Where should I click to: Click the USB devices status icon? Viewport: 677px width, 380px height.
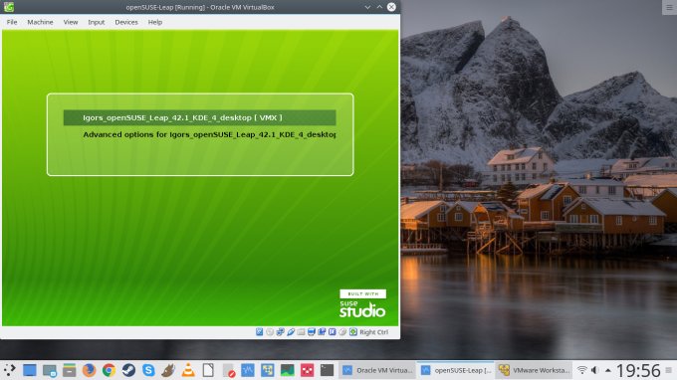coord(291,331)
